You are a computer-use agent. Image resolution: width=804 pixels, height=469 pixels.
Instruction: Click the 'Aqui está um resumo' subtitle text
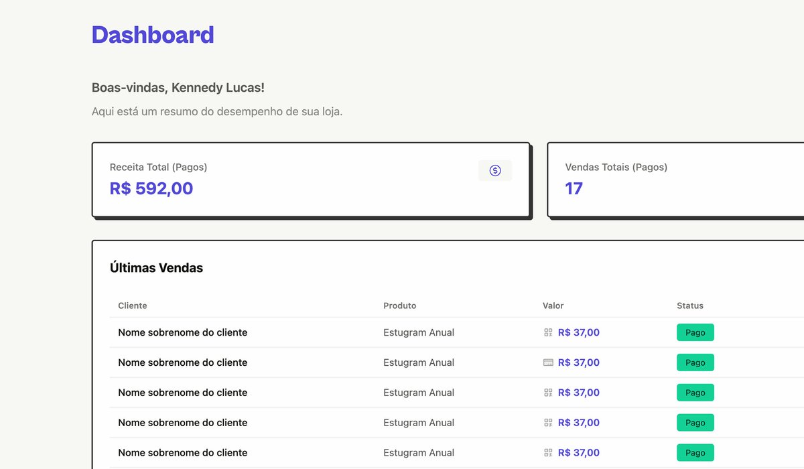pos(217,111)
